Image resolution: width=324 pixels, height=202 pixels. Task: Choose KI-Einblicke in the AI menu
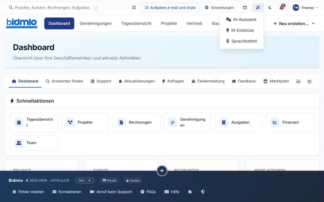tap(241, 30)
